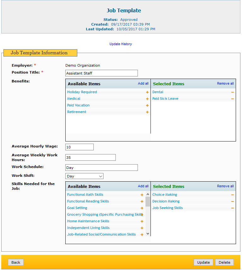Select Grocery Shopping (Specific Purchasing Skills) item
Image resolution: width=242 pixels, height=270 pixels.
tap(105, 214)
